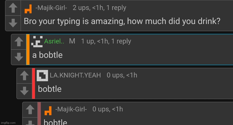233x125 pixels.
Task: Open -Majik-Girl- profile from bottom reply
Action: [x=71, y=109]
